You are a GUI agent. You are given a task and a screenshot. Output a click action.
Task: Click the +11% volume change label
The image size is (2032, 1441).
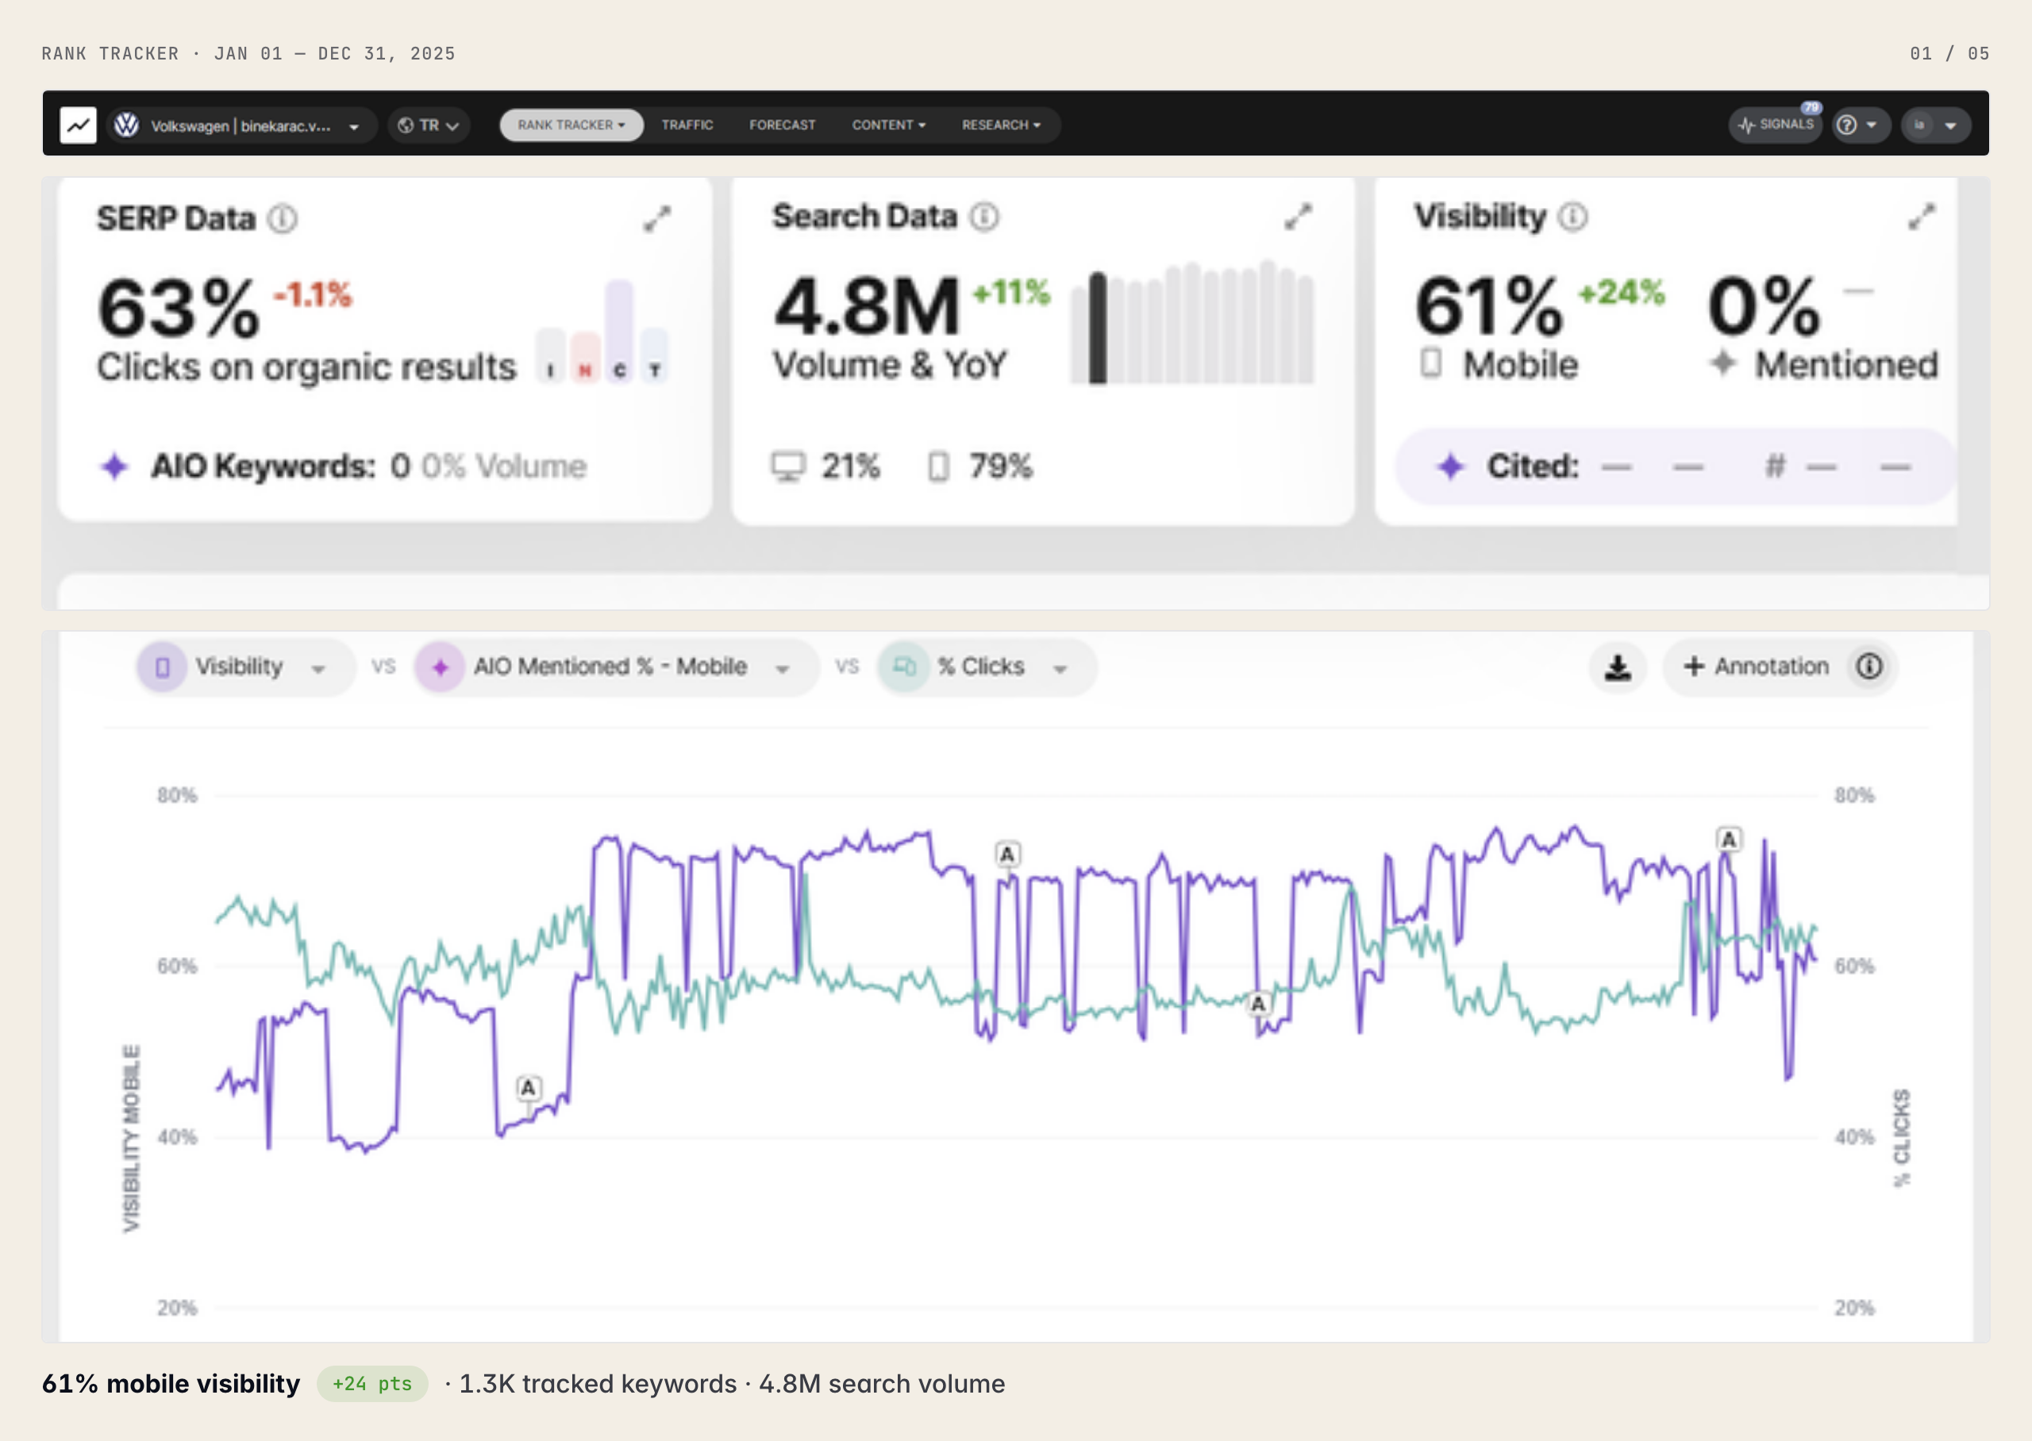[x=1011, y=292]
